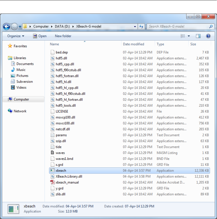Open the view more options arrow

189,36
